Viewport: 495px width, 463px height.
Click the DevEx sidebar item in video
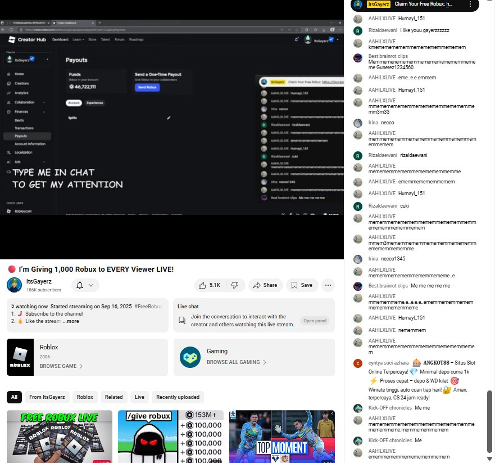tap(19, 120)
